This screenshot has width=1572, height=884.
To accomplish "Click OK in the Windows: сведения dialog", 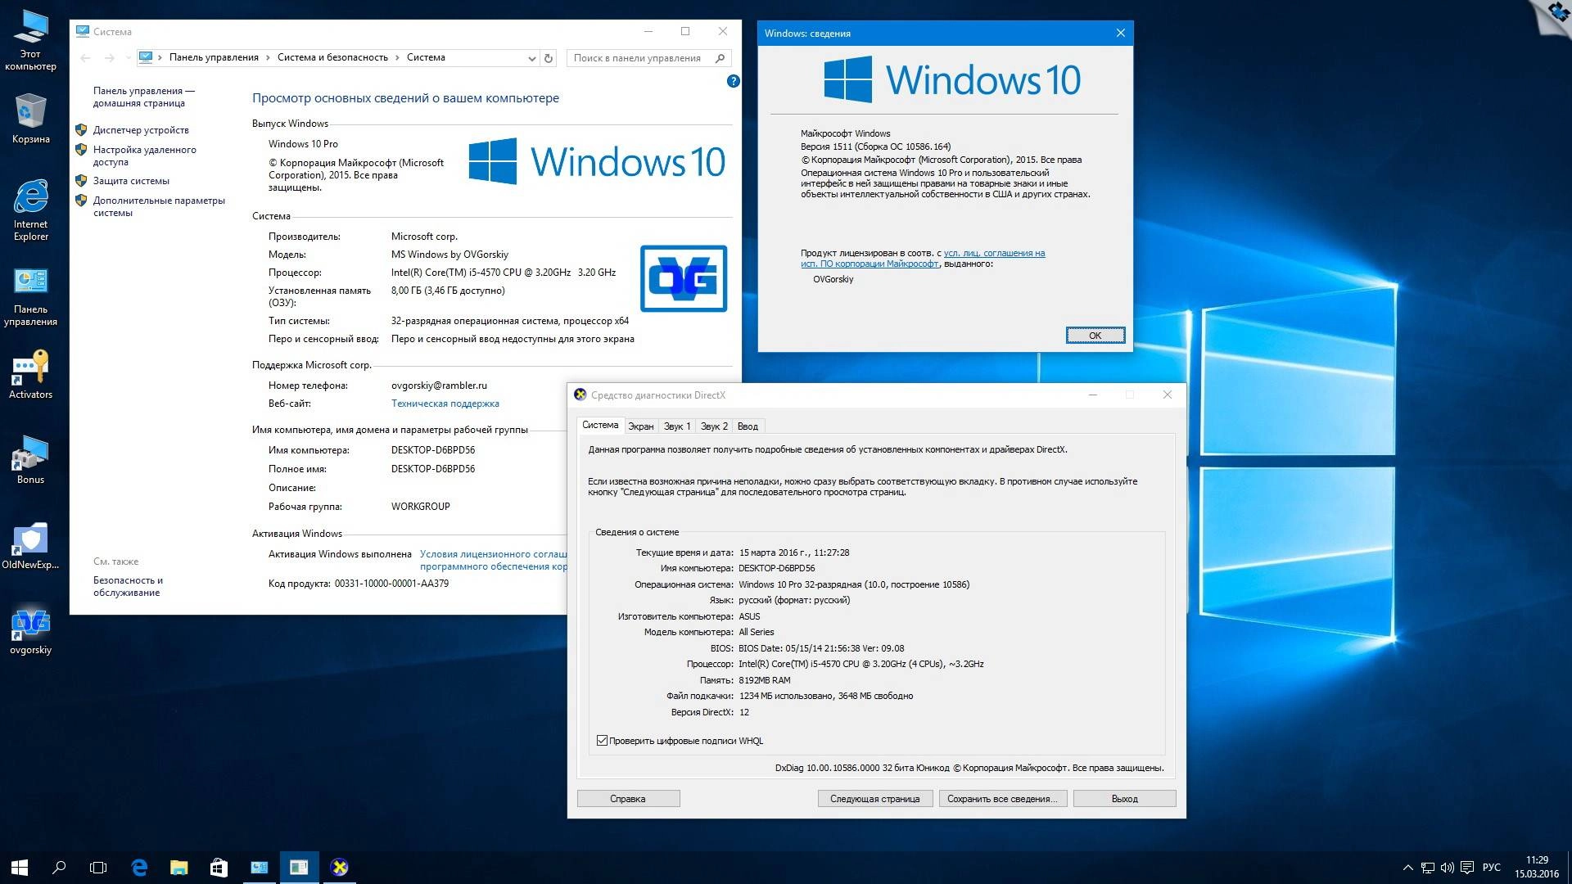I will click(x=1095, y=335).
